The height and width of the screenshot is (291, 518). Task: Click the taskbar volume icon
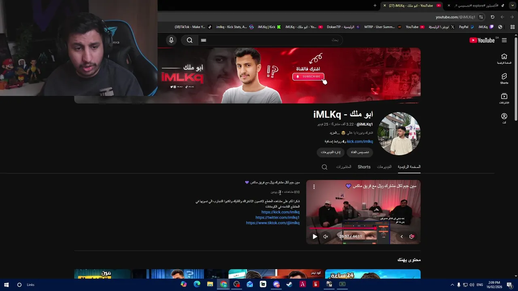point(471,285)
